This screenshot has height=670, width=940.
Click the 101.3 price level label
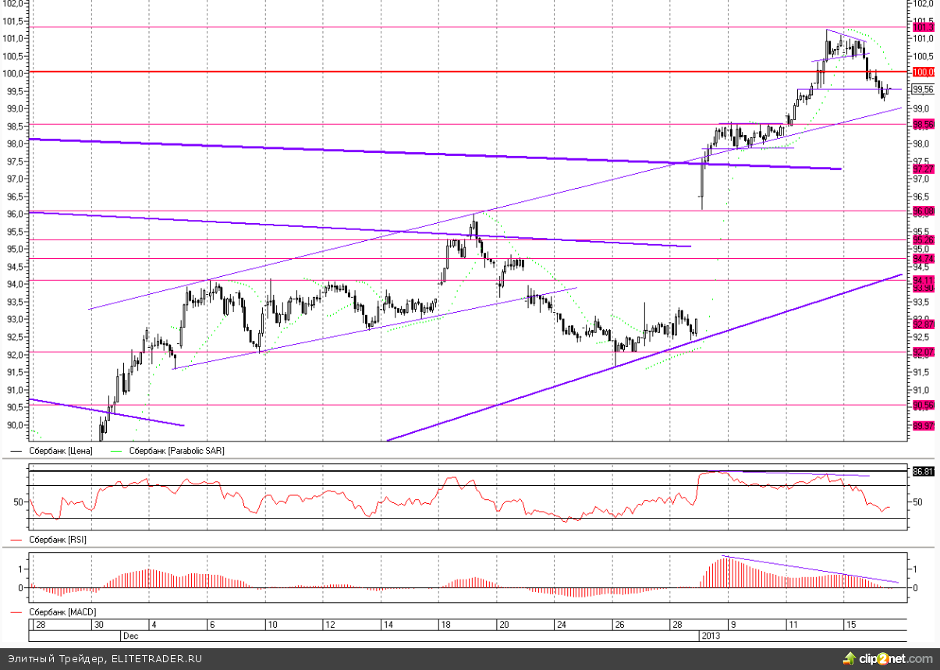point(924,27)
